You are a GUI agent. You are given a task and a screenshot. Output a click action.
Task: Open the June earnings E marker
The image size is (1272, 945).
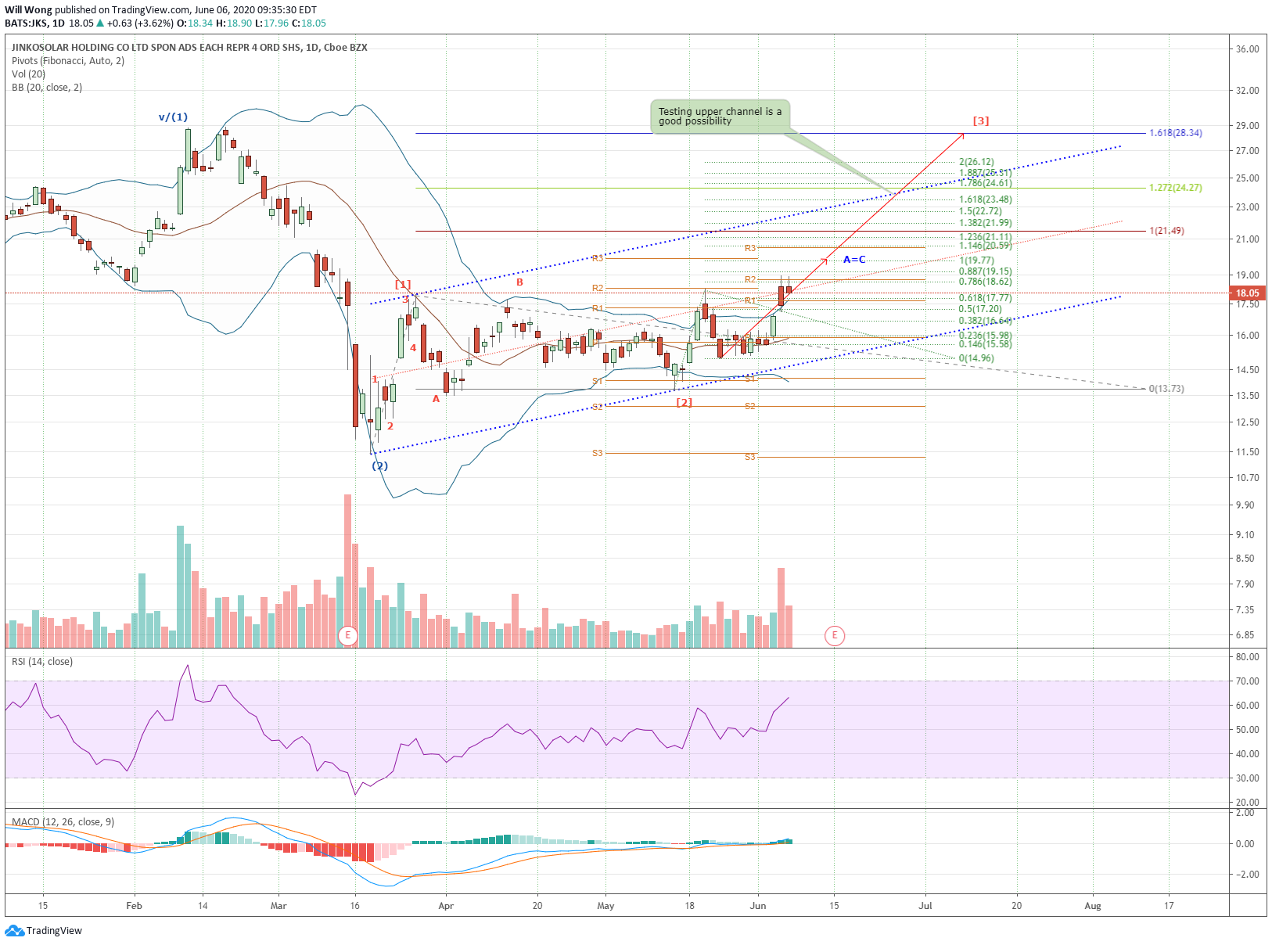[x=835, y=635]
